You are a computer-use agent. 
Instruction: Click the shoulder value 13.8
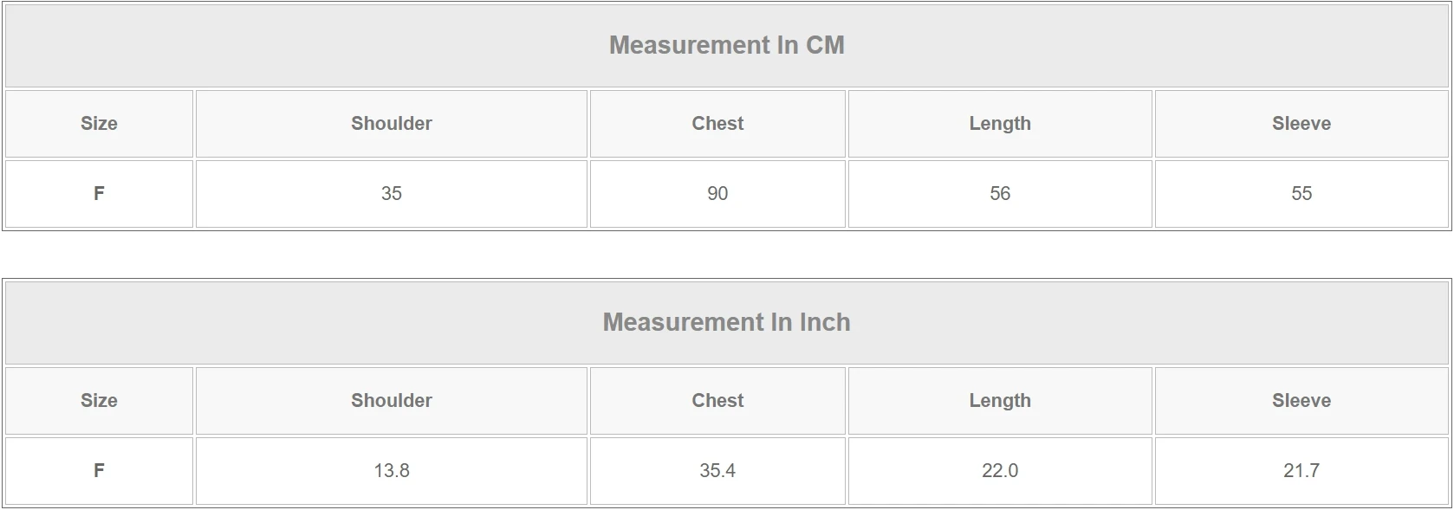tap(391, 471)
